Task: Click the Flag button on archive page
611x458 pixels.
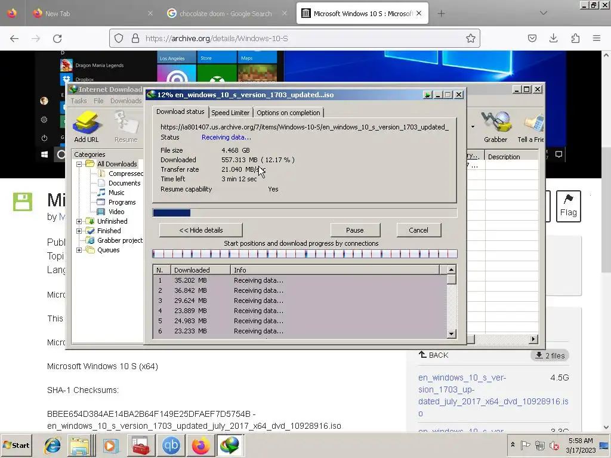Action: [x=568, y=206]
